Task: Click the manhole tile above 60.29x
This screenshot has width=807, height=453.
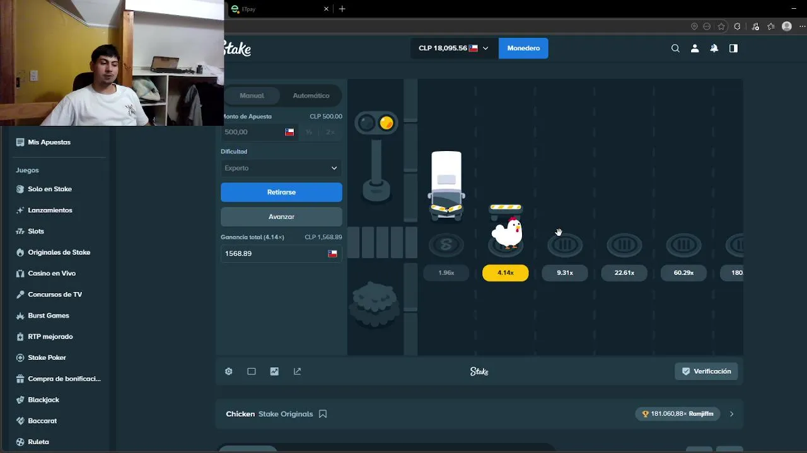Action: coord(683,245)
